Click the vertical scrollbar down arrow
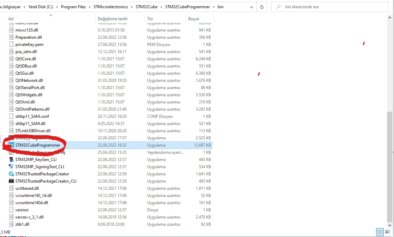 390,225
